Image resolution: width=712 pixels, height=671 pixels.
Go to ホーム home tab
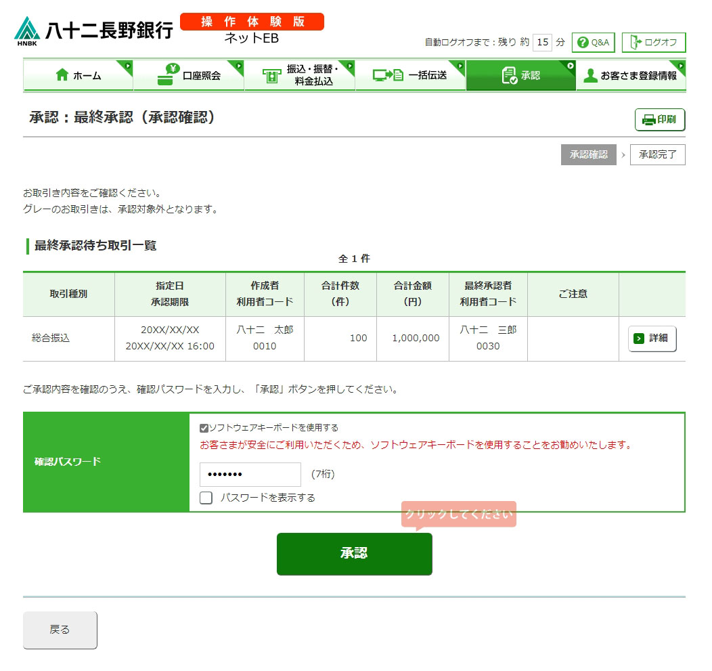point(79,75)
